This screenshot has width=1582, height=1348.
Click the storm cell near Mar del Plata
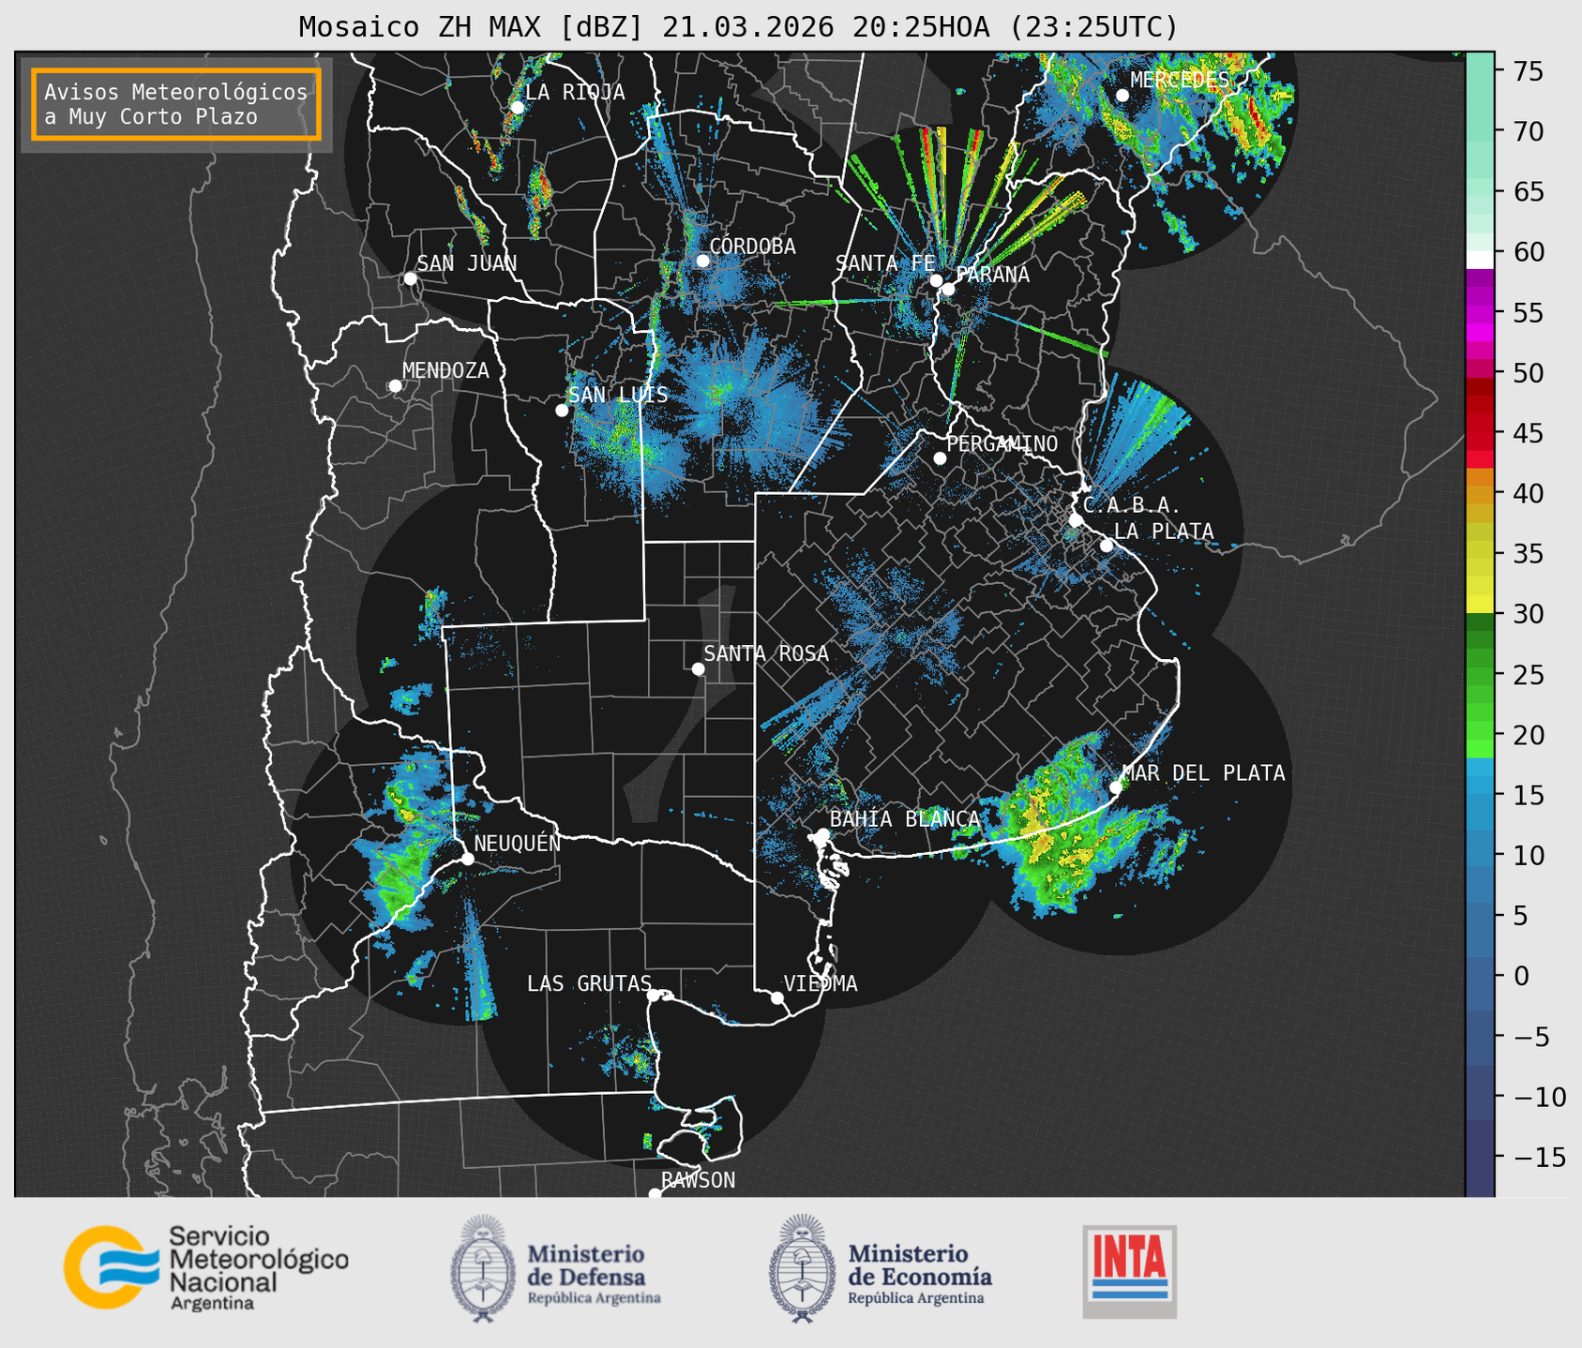tap(1060, 825)
